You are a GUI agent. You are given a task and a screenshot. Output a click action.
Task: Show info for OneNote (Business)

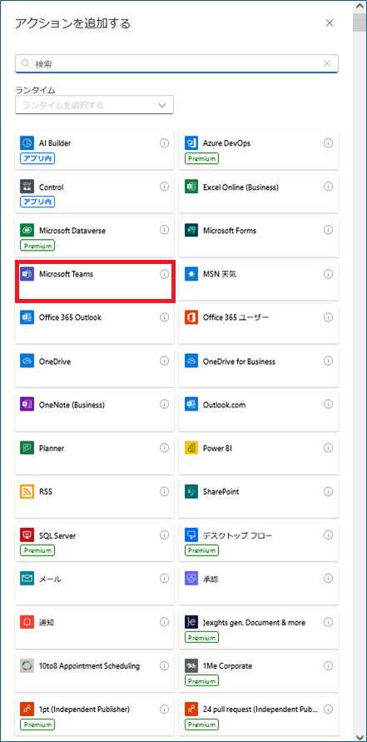[164, 405]
